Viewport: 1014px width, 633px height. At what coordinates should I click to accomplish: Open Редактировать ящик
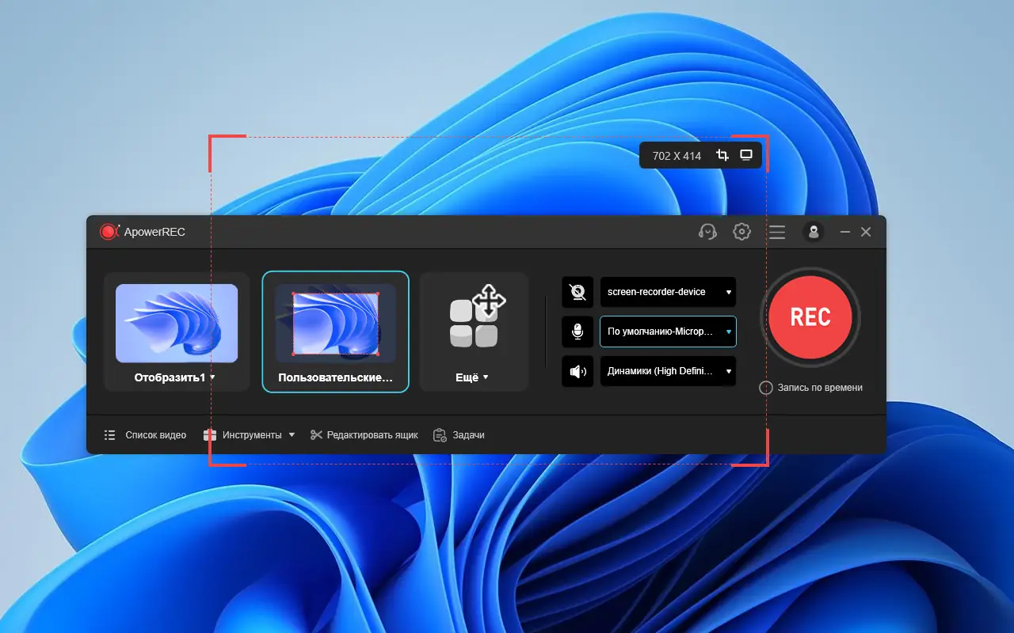[364, 435]
